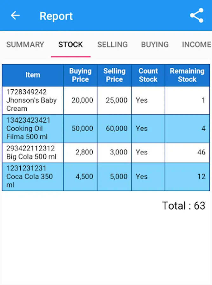Go to the Buying tab
This screenshot has width=212, height=285.
click(x=155, y=45)
